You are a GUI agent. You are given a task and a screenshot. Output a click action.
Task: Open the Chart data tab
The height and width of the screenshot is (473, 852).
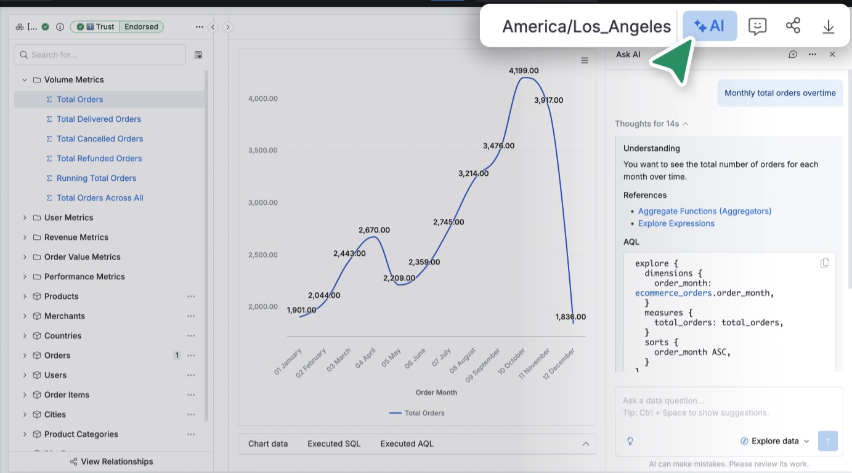tap(268, 443)
